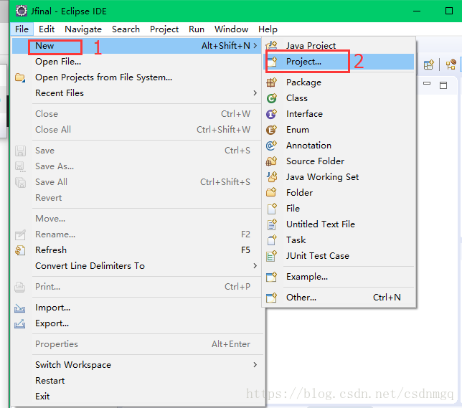Open the Window menu
This screenshot has width=462, height=408.
coord(231,29)
